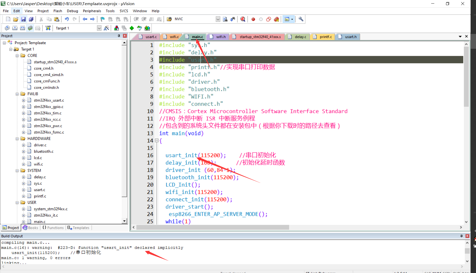Click the Undo arrow icon
The height and width of the screenshot is (273, 476).
pyautogui.click(x=67, y=19)
